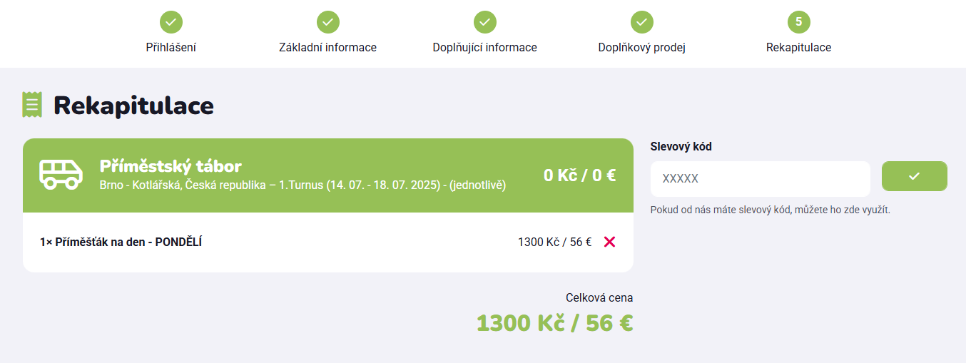
Task: Select the Rekapitulace step label
Action: [798, 48]
